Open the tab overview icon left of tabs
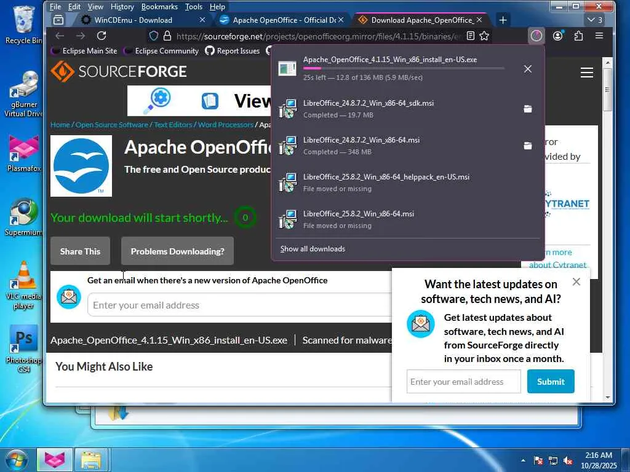The image size is (630, 472). click(58, 20)
